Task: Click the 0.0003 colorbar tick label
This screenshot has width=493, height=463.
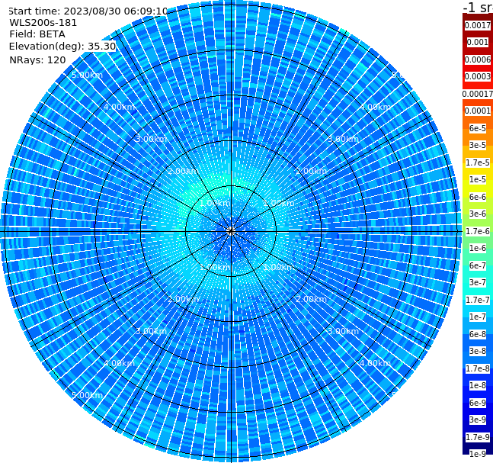Action: (x=478, y=76)
